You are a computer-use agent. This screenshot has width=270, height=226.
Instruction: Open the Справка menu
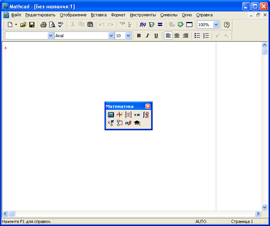click(204, 15)
